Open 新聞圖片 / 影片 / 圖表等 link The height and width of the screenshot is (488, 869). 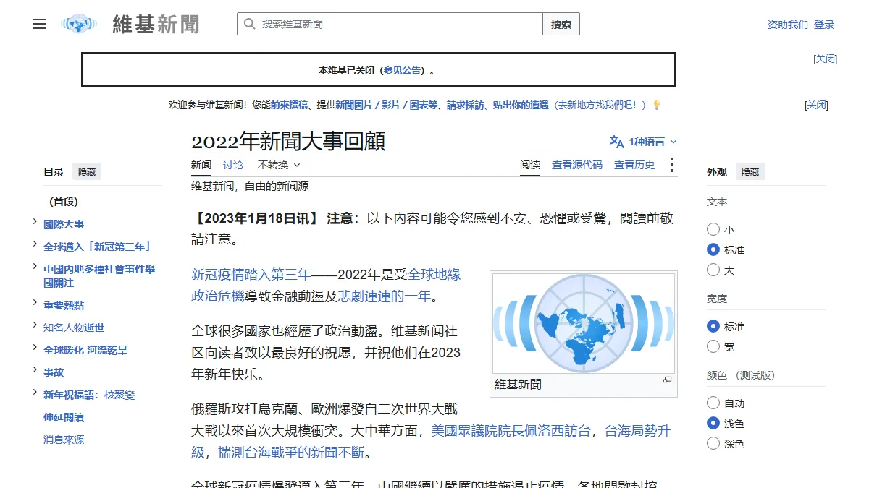pos(387,105)
